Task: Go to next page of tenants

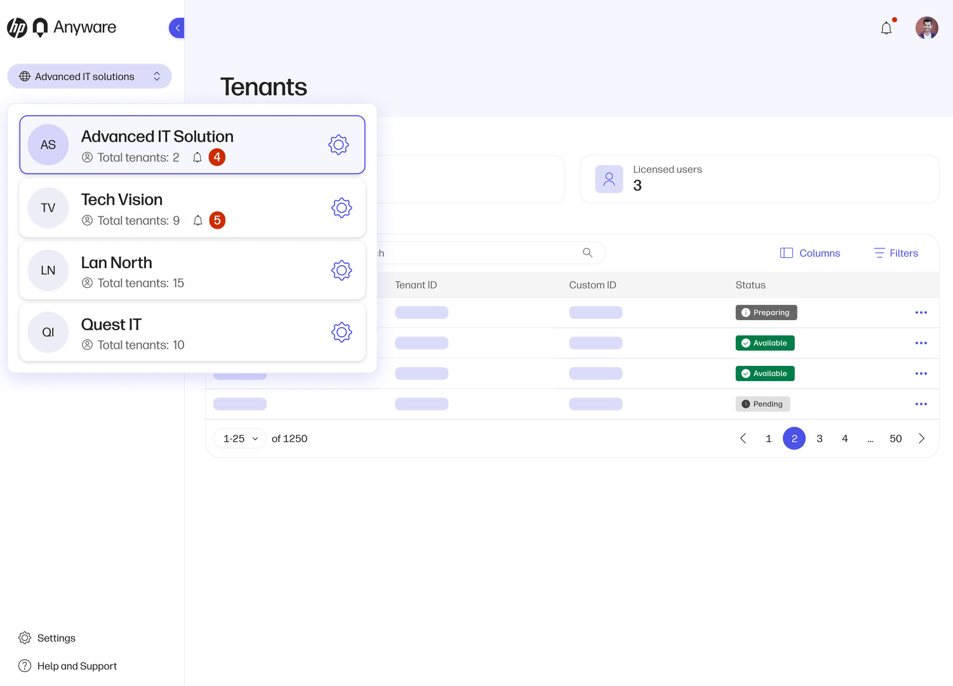Action: pos(921,439)
